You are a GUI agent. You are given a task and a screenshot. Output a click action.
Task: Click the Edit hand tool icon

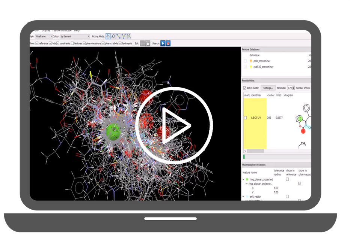[x=148, y=43]
